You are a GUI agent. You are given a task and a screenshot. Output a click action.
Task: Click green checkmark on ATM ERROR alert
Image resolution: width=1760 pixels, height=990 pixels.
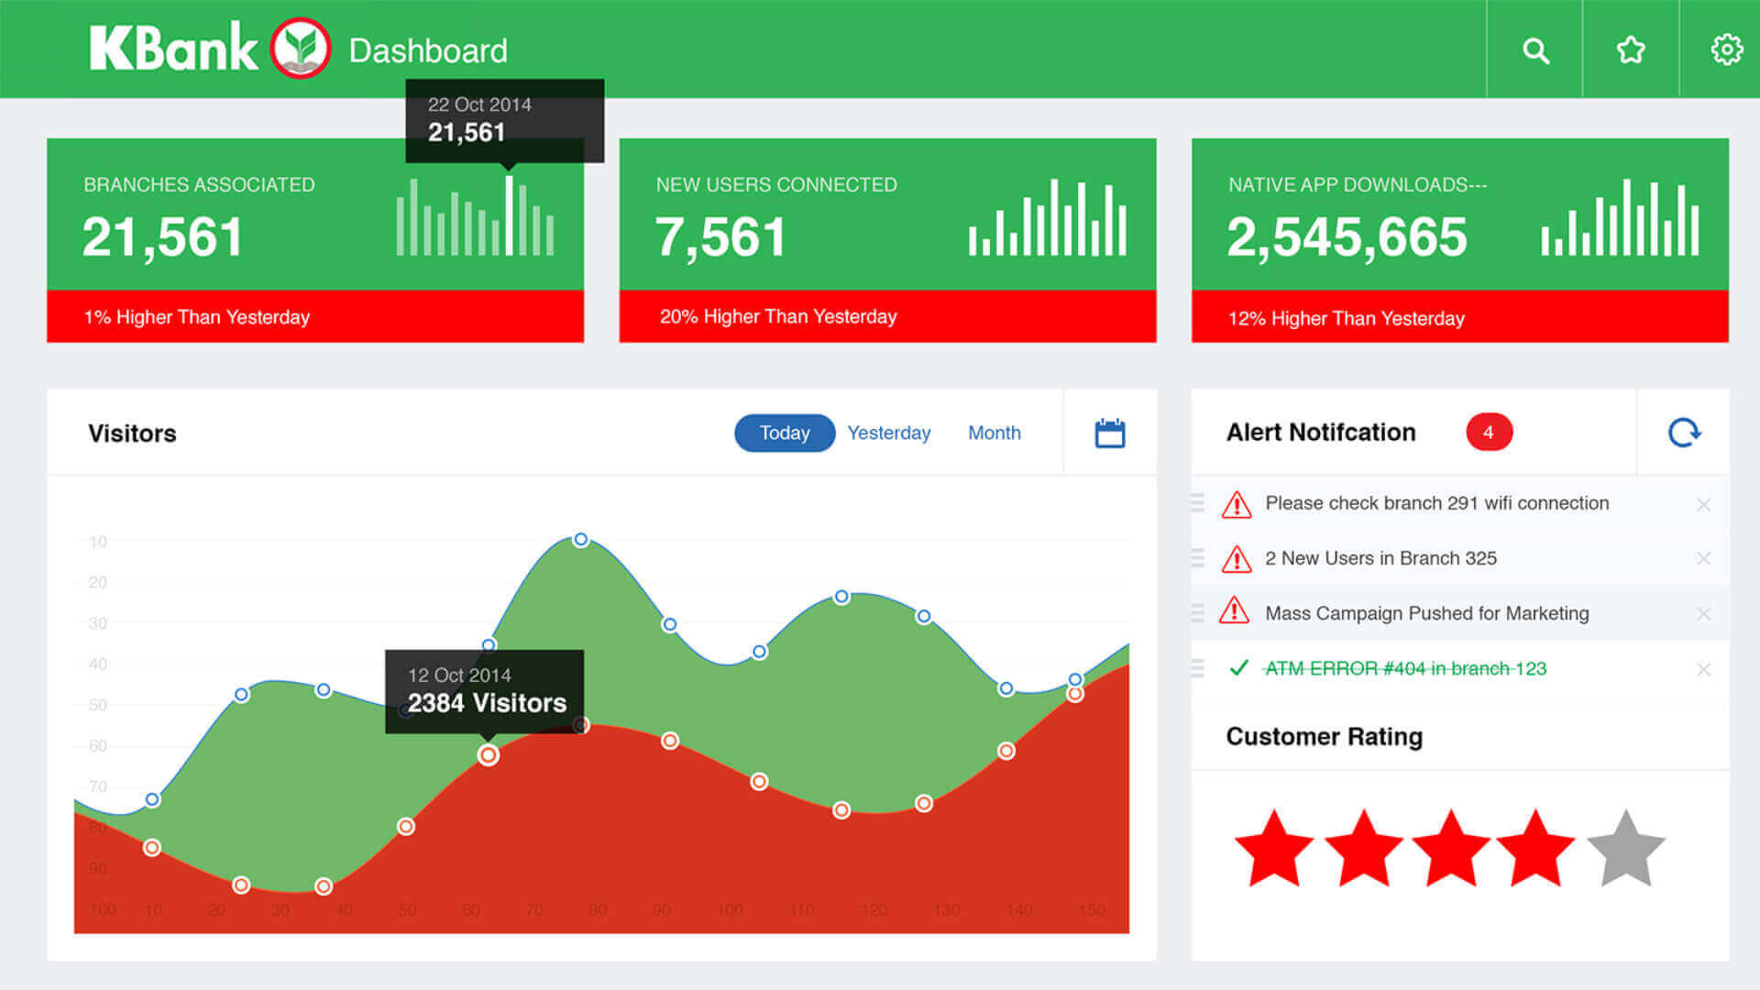1238,668
